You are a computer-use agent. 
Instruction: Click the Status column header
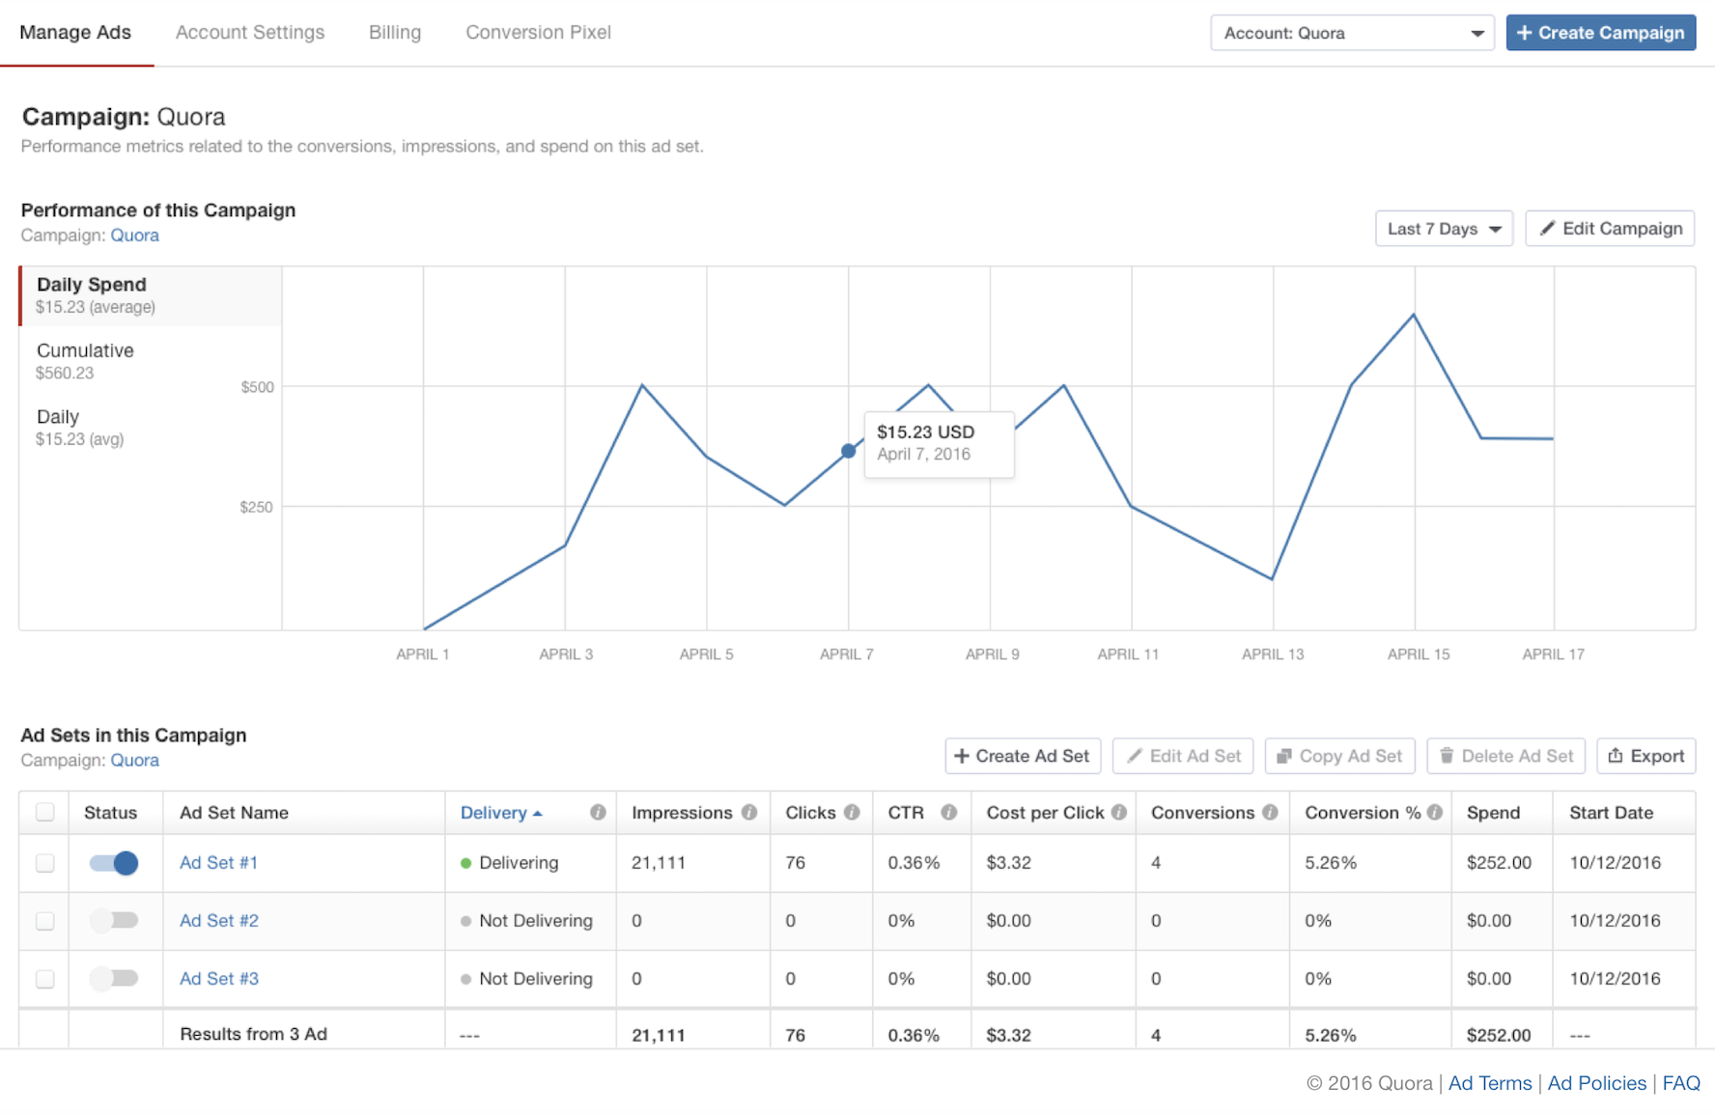(116, 813)
